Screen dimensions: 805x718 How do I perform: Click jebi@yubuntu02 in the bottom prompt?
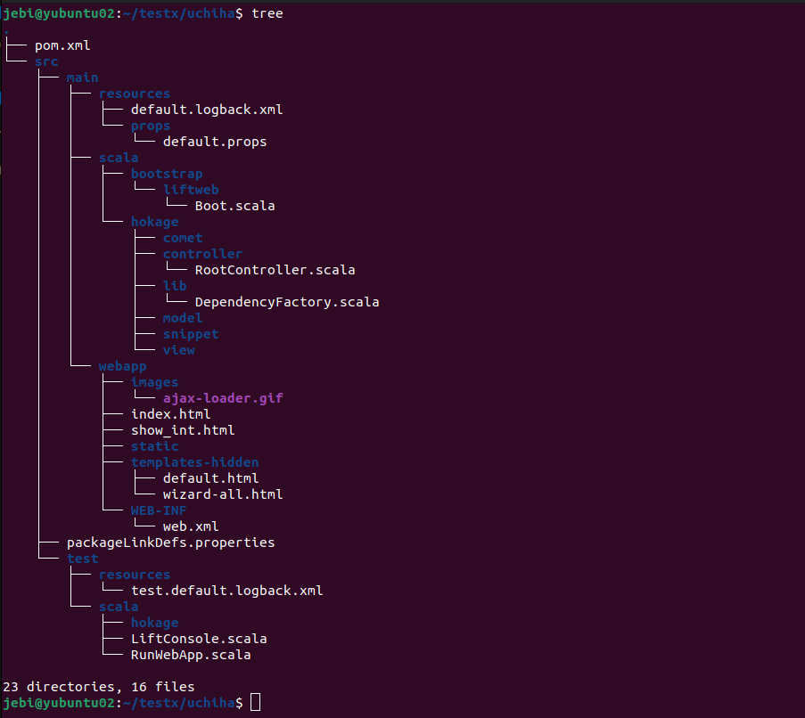tap(59, 703)
